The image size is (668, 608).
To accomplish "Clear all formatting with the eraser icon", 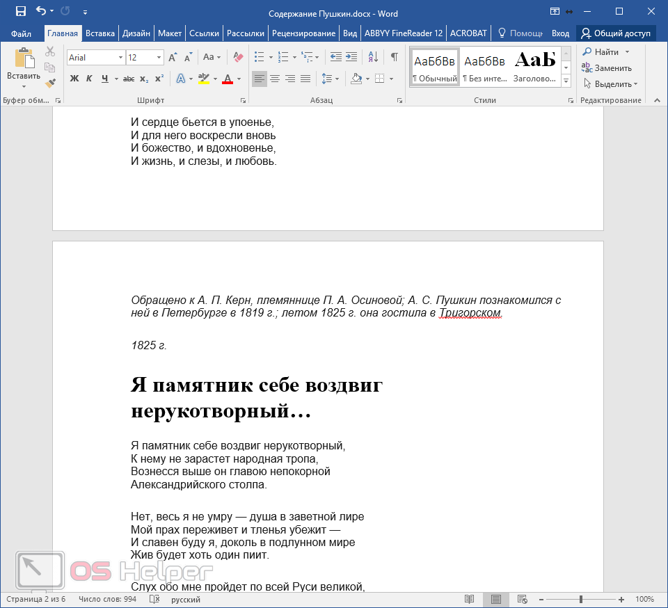I will pos(238,57).
